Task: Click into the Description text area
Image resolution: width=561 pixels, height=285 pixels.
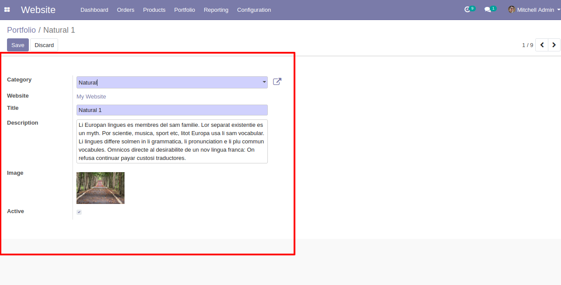Action: [x=172, y=142]
